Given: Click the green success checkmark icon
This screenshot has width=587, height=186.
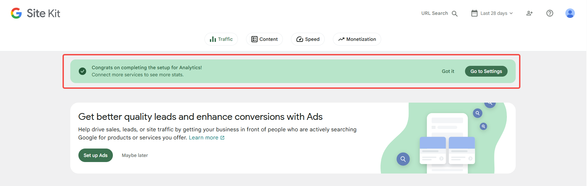Looking at the screenshot, I should click(x=82, y=71).
